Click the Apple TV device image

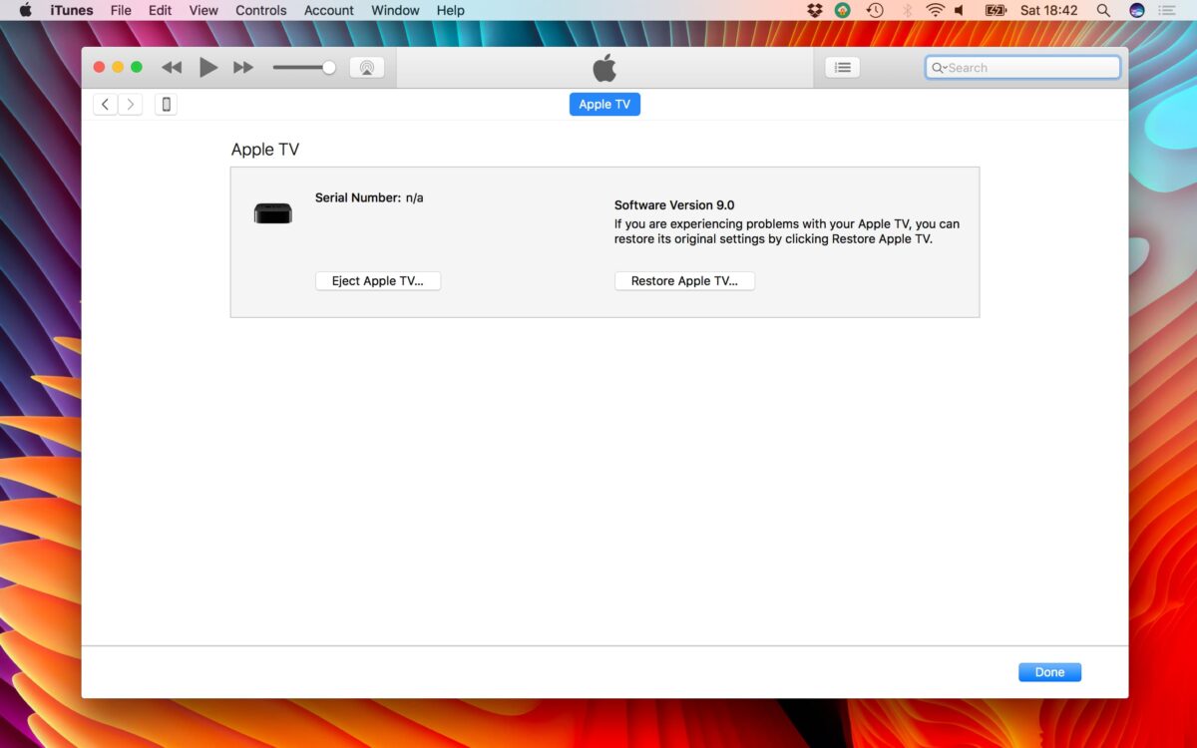tap(273, 213)
